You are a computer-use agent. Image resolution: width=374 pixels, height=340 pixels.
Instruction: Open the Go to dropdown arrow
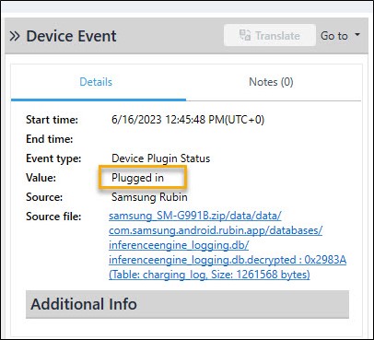[357, 35]
